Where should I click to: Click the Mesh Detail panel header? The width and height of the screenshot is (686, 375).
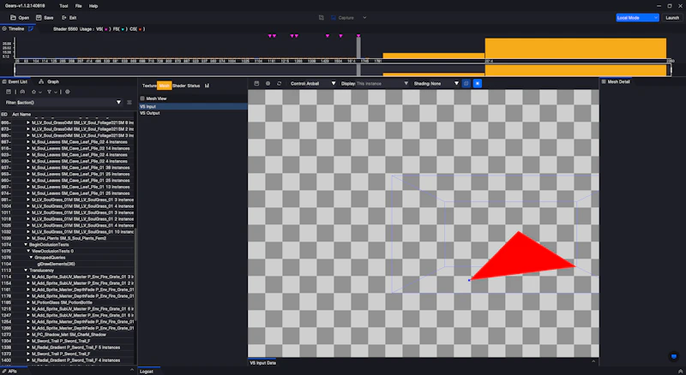pos(616,81)
